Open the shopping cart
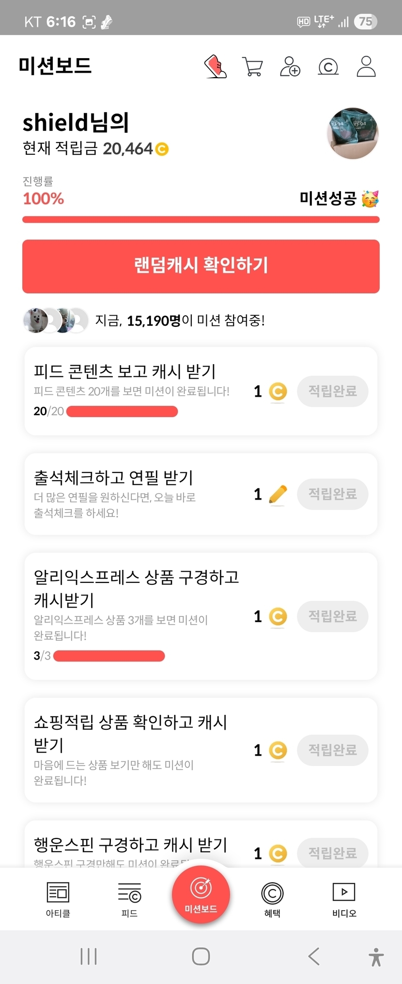This screenshot has width=402, height=984. click(x=252, y=66)
